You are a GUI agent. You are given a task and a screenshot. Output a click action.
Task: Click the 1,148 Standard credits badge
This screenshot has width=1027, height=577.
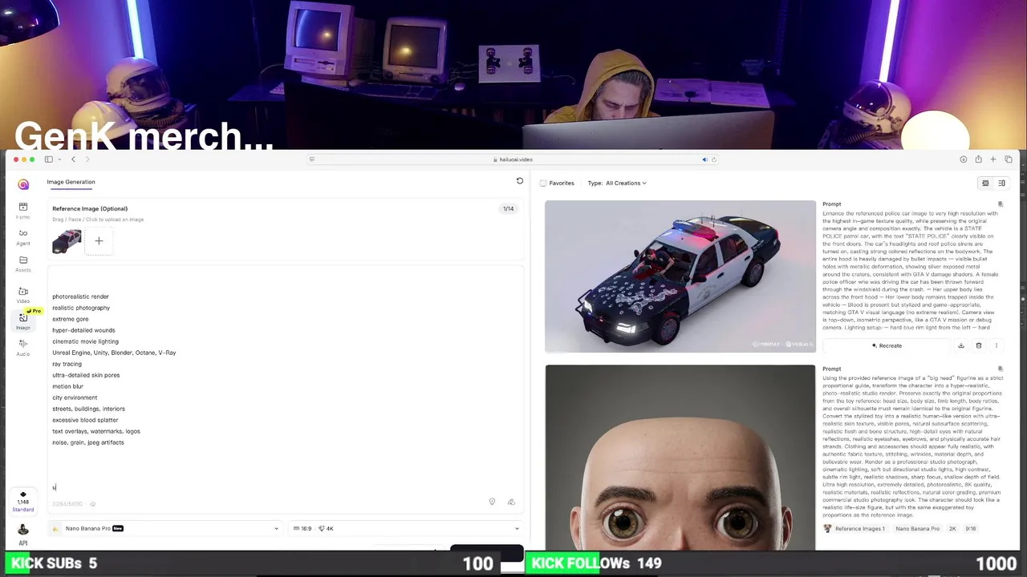(x=23, y=502)
